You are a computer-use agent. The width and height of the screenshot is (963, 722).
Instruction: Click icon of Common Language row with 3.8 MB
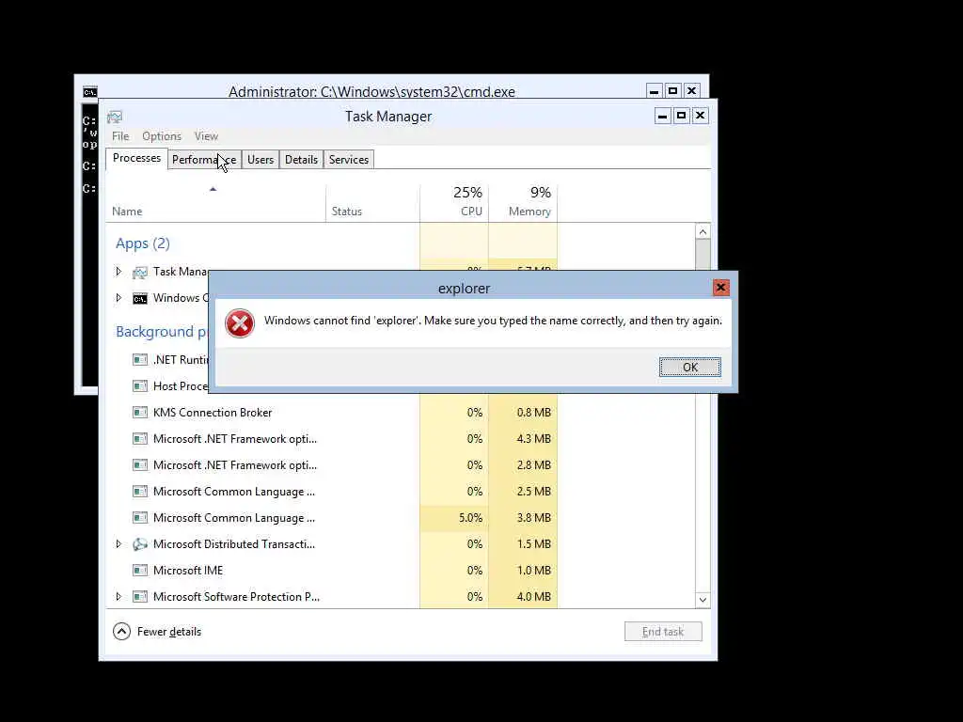point(140,518)
